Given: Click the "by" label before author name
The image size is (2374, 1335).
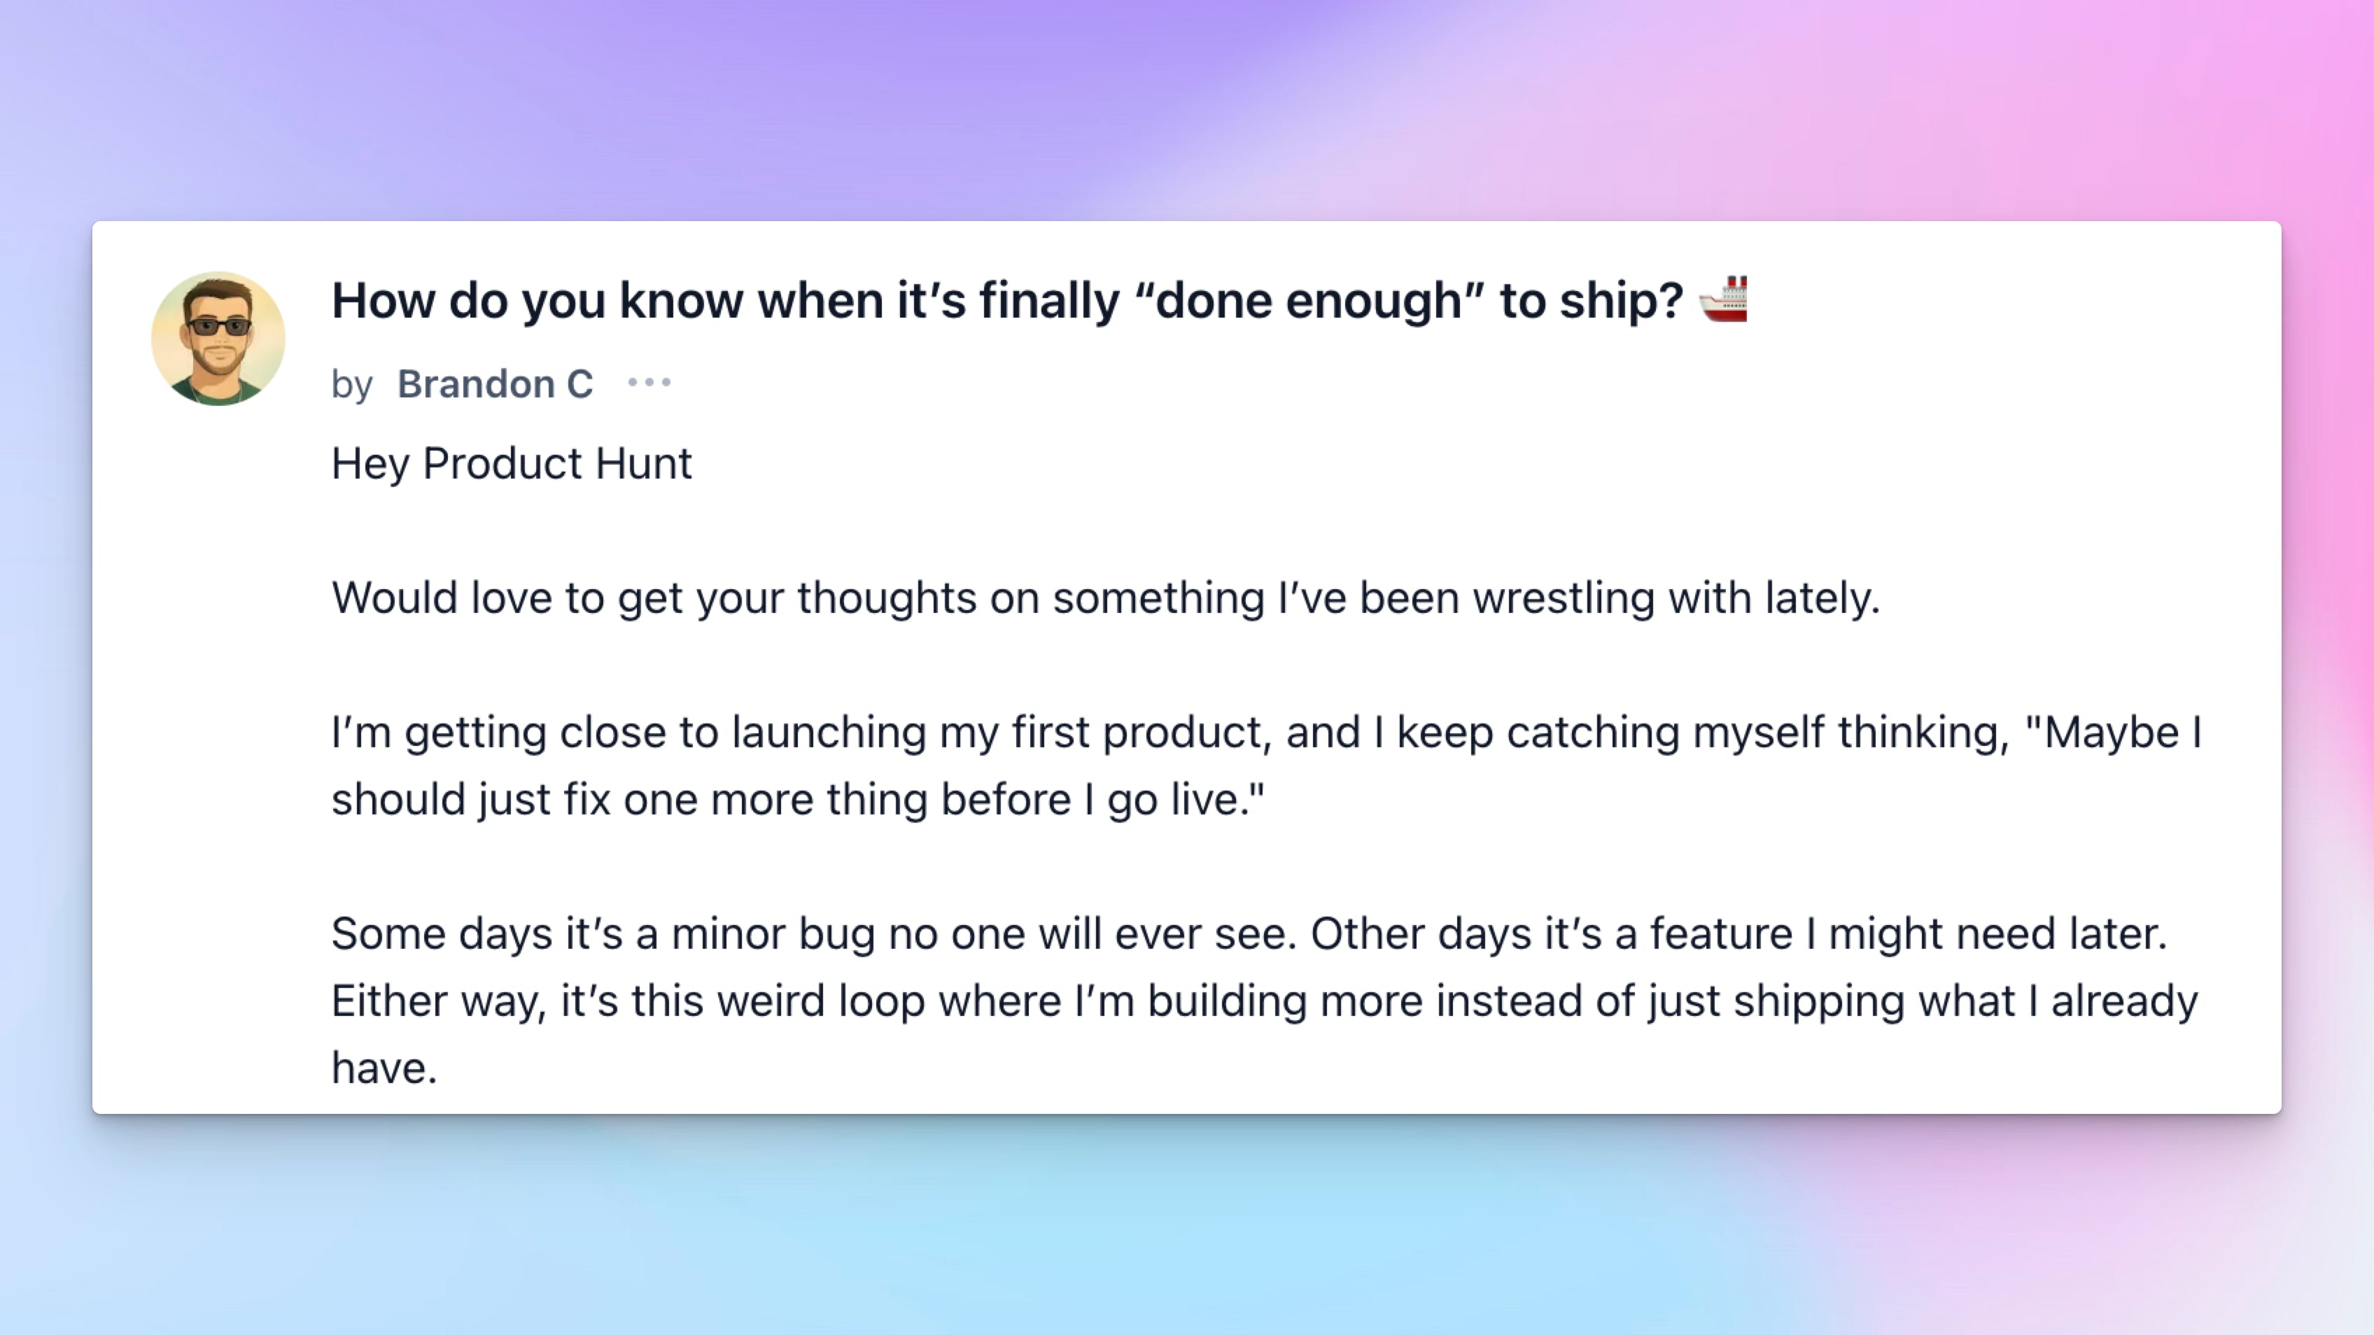Looking at the screenshot, I should coord(352,385).
